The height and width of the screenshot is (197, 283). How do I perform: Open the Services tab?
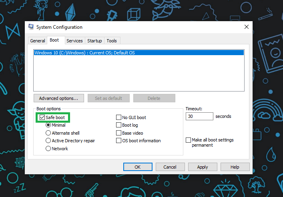pos(74,41)
